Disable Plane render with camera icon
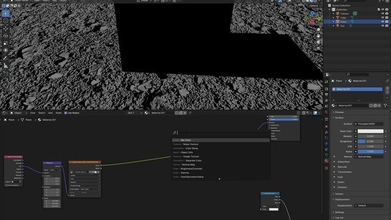The image size is (391, 220). [x=387, y=22]
